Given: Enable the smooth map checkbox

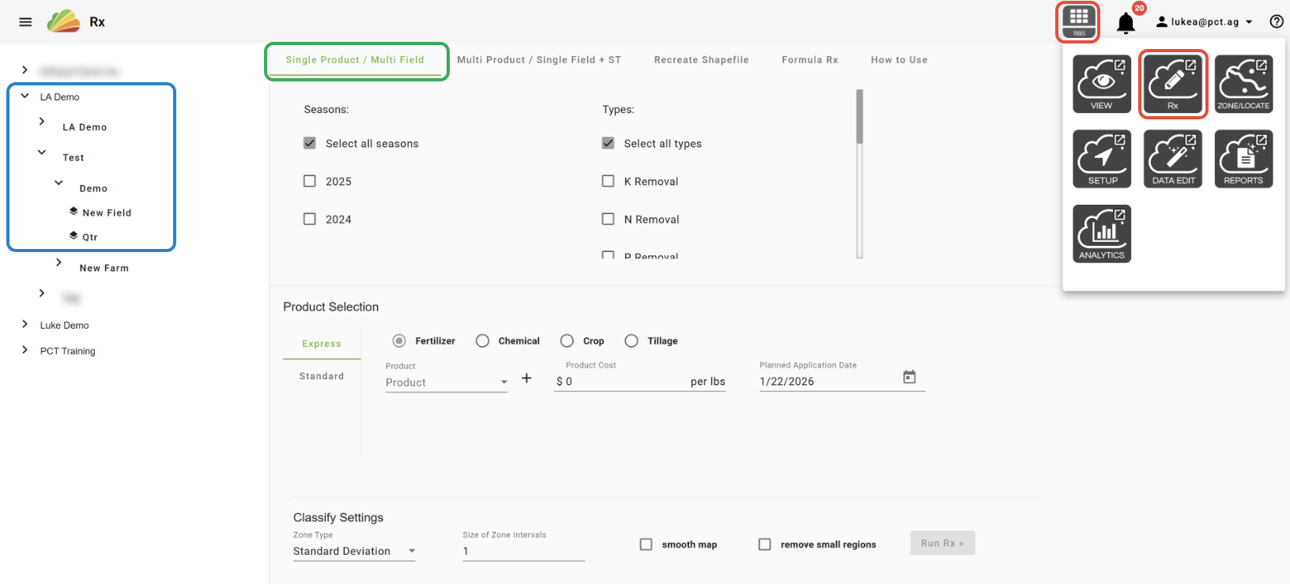Looking at the screenshot, I should click(x=646, y=544).
